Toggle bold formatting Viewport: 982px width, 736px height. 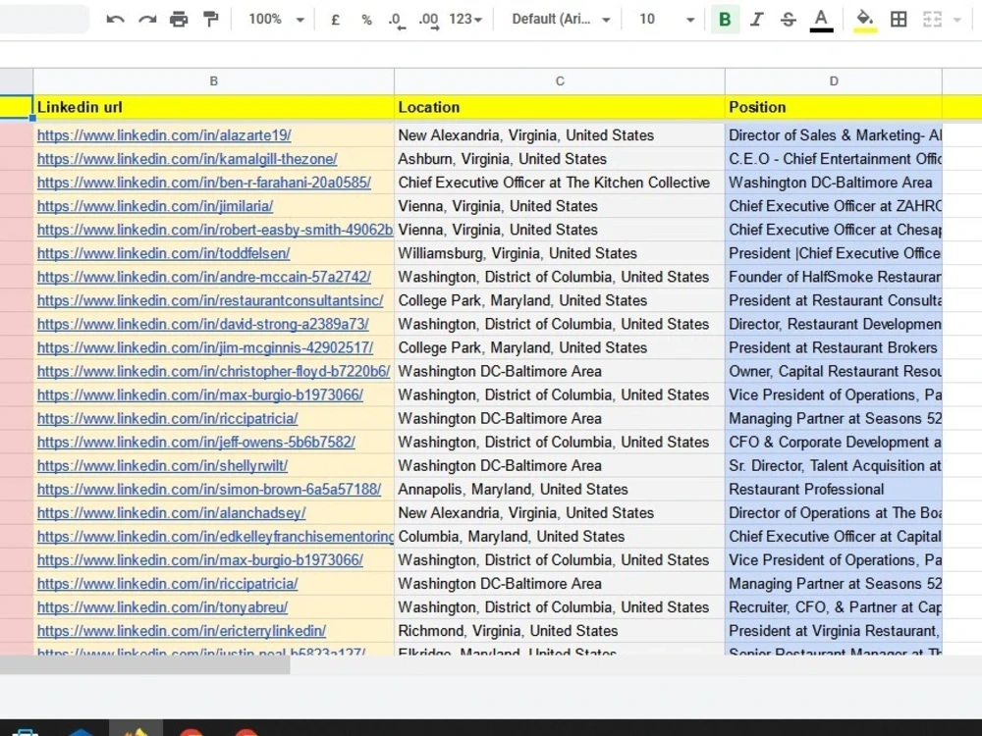point(726,20)
